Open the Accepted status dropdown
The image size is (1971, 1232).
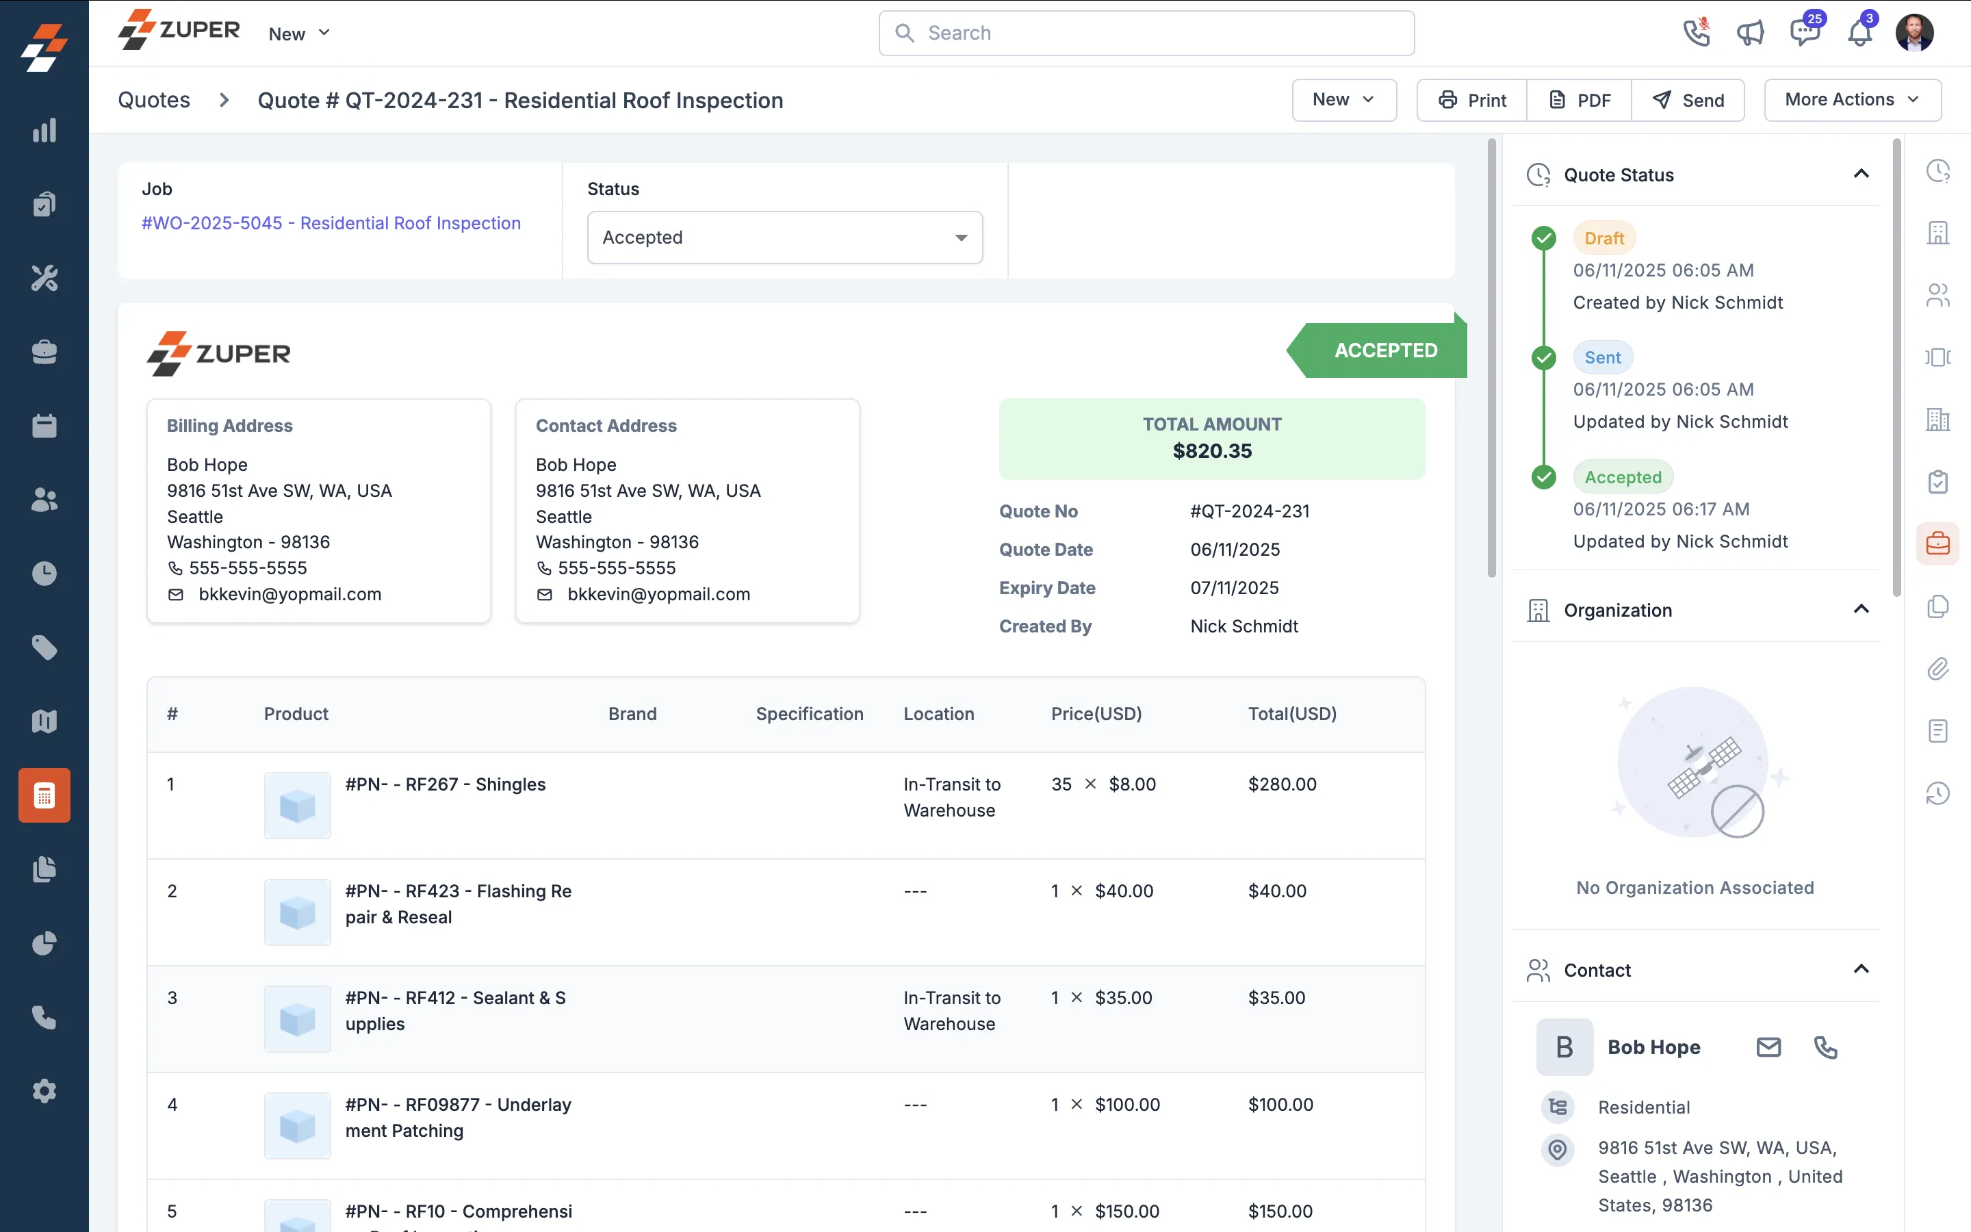[x=784, y=237]
